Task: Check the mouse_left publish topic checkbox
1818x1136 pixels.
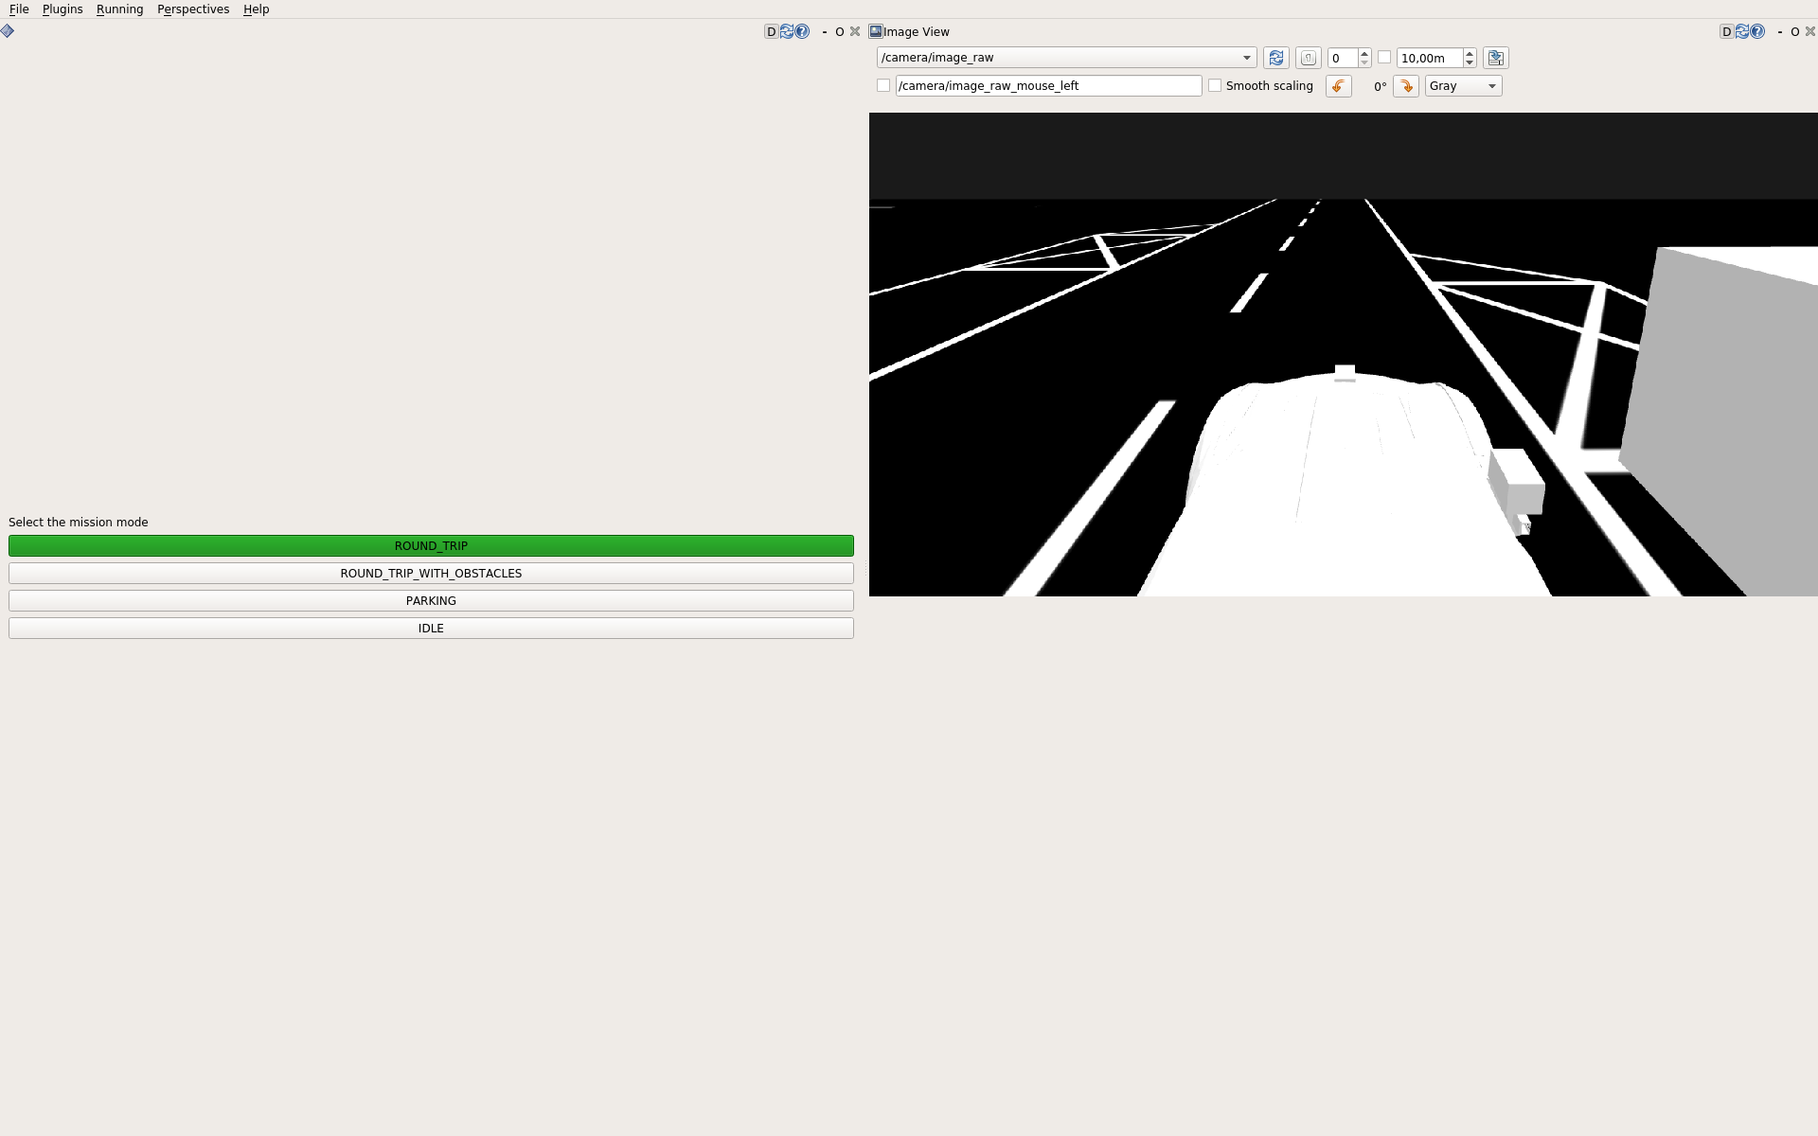Action: (x=883, y=85)
